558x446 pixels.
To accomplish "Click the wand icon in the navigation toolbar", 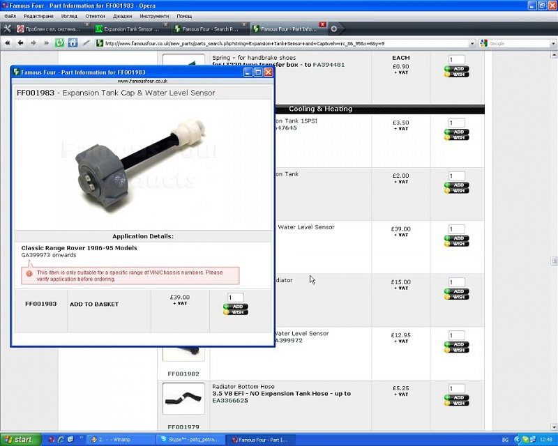I will point(86,43).
